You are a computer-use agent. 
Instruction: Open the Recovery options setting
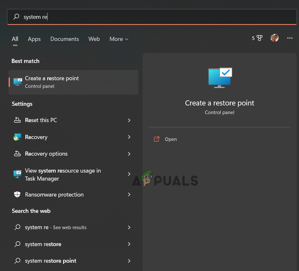pos(73,154)
